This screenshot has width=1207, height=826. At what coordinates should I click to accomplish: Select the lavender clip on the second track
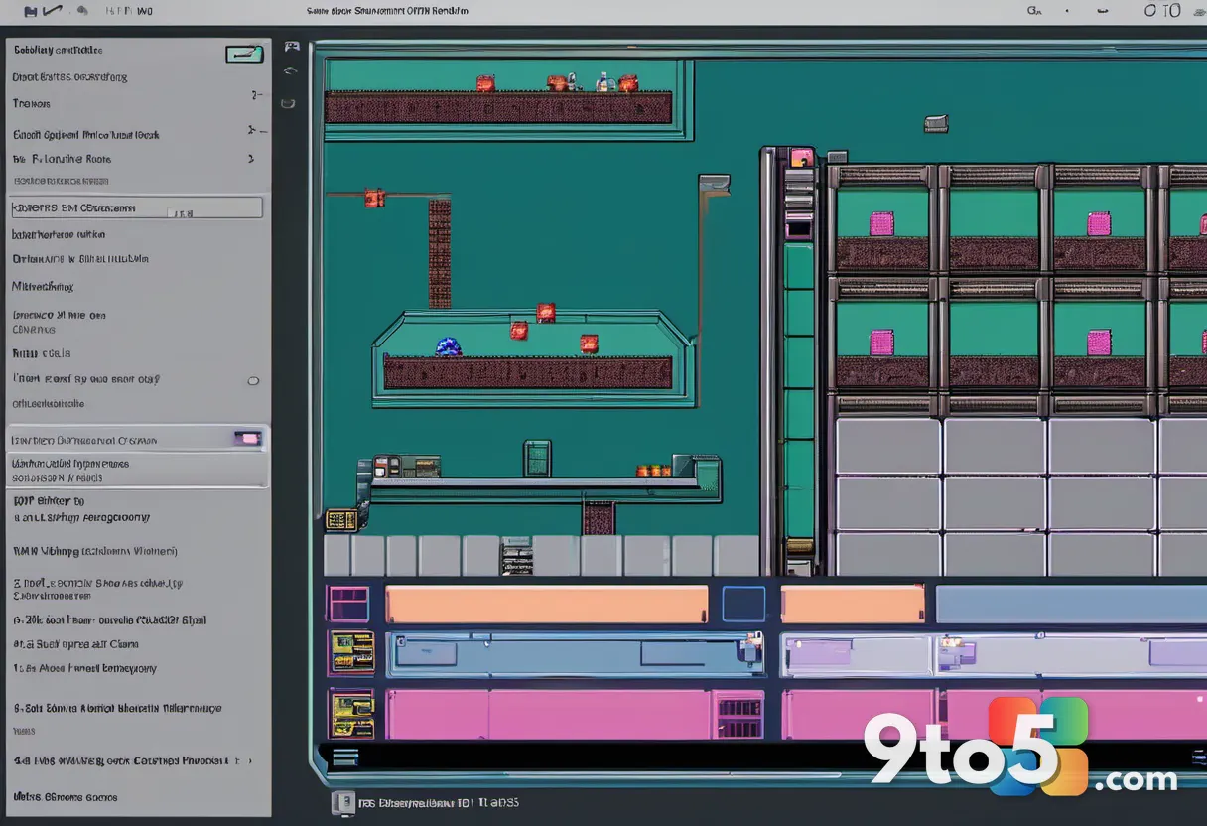pyautogui.click(x=856, y=654)
